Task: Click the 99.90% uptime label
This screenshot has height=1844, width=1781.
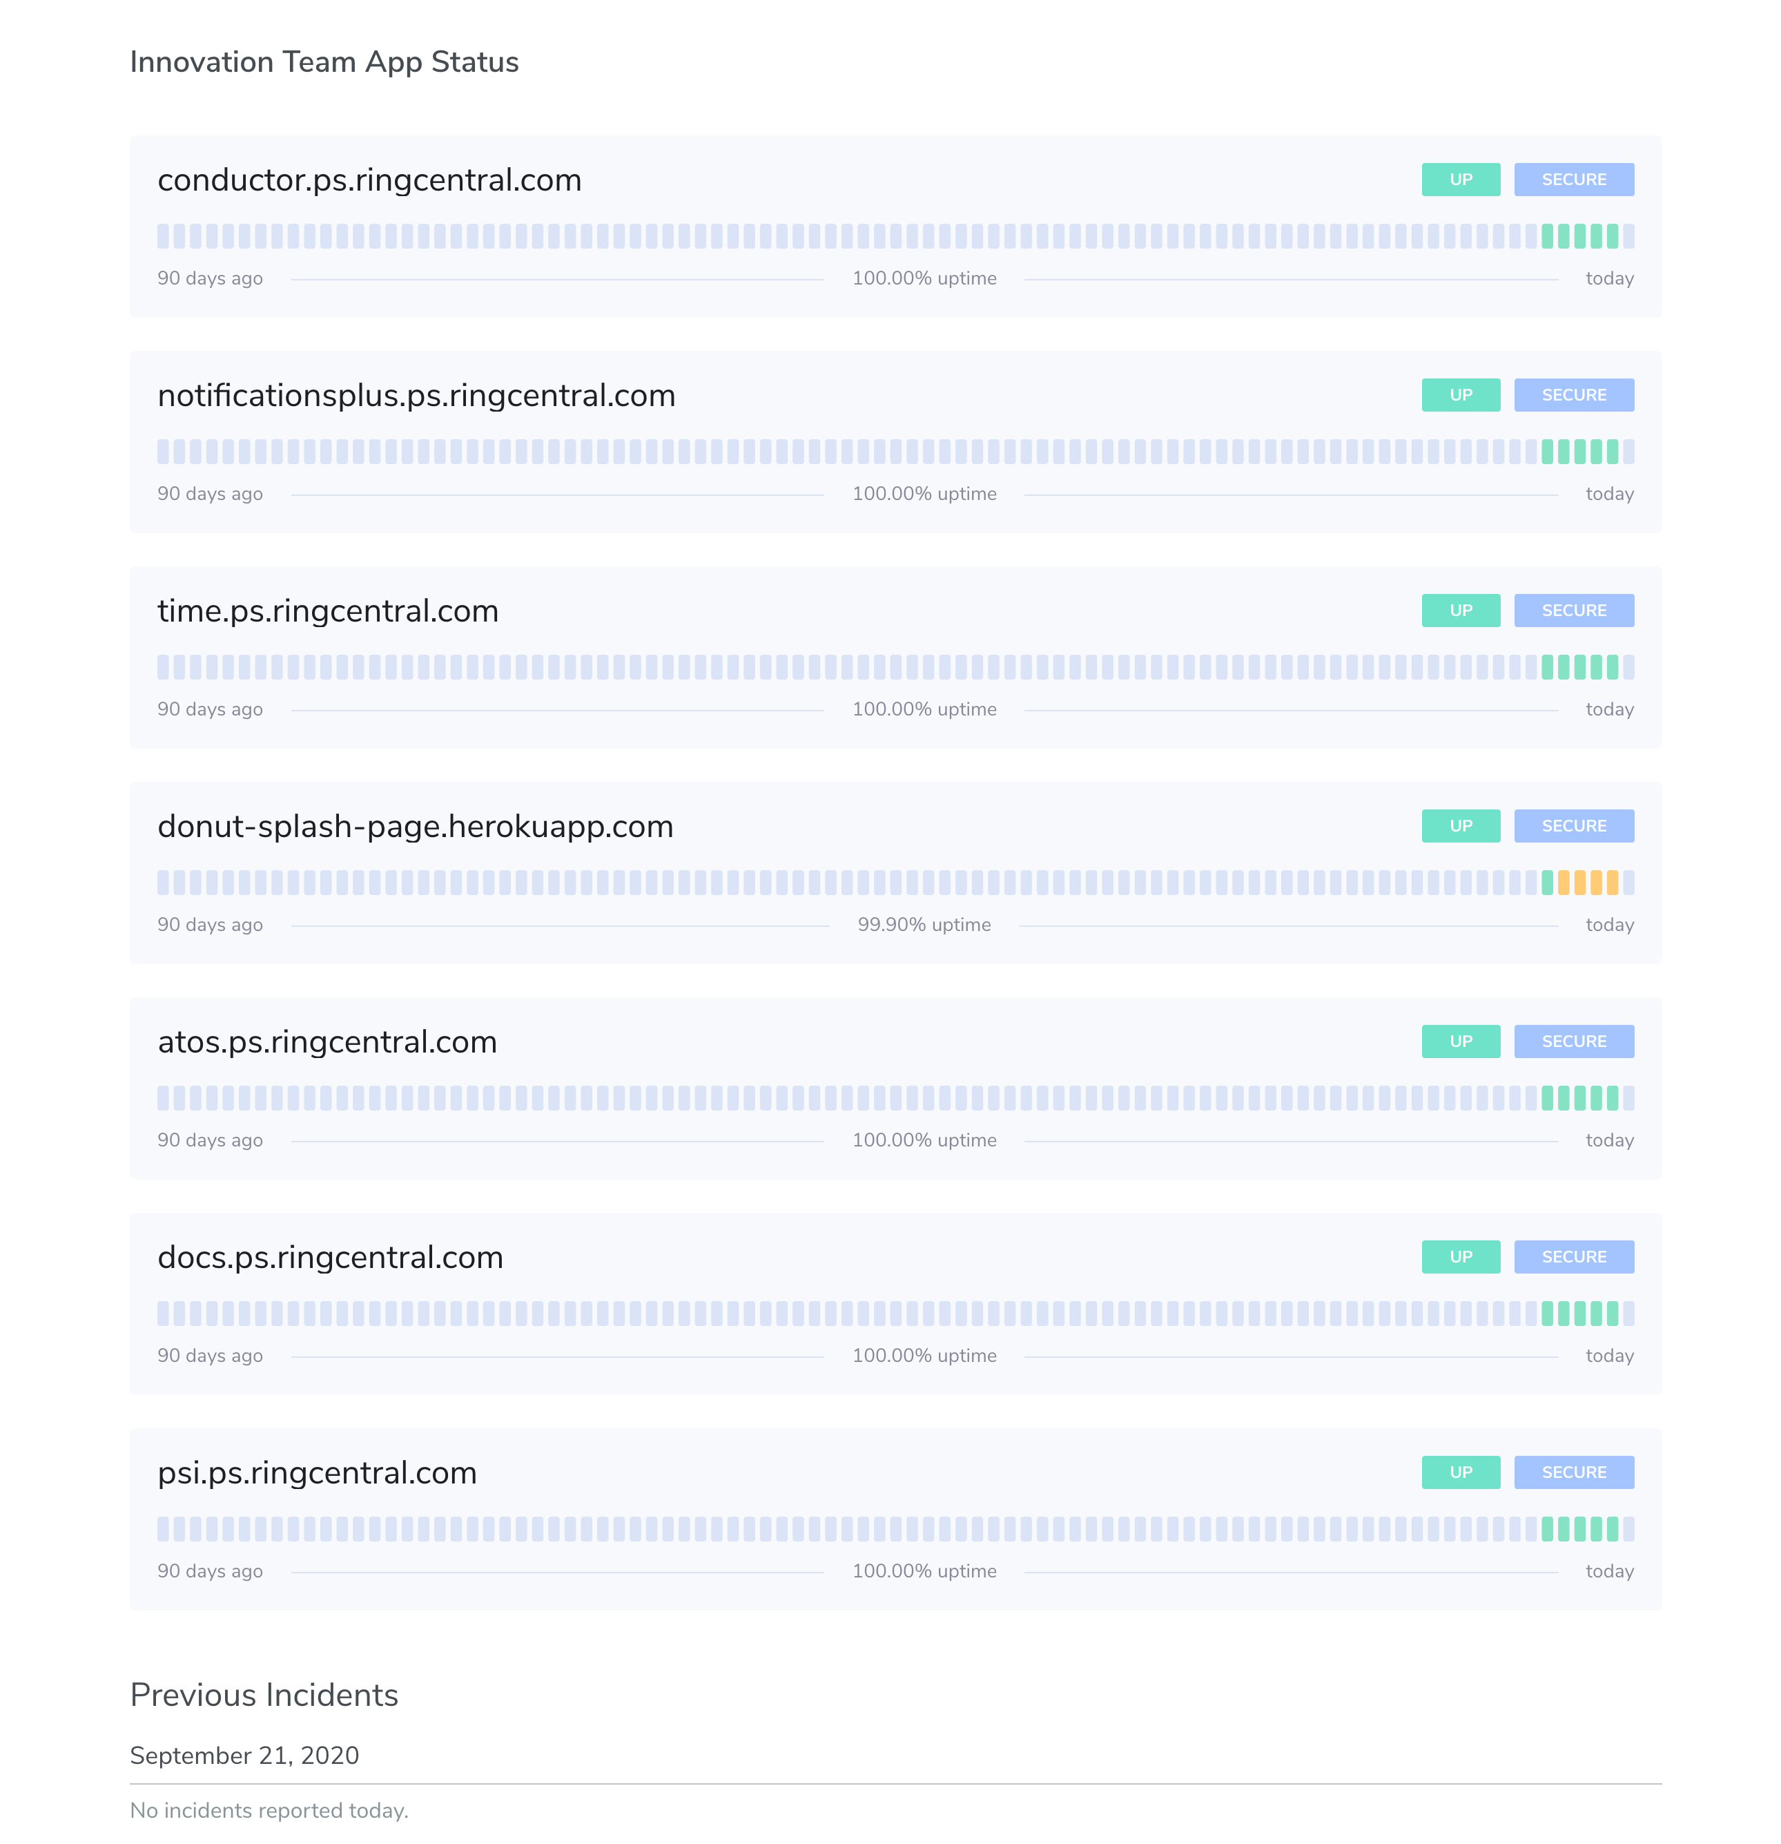Action: click(924, 924)
